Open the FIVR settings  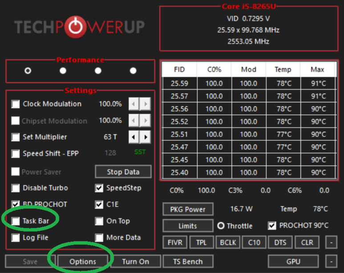pos(175,242)
